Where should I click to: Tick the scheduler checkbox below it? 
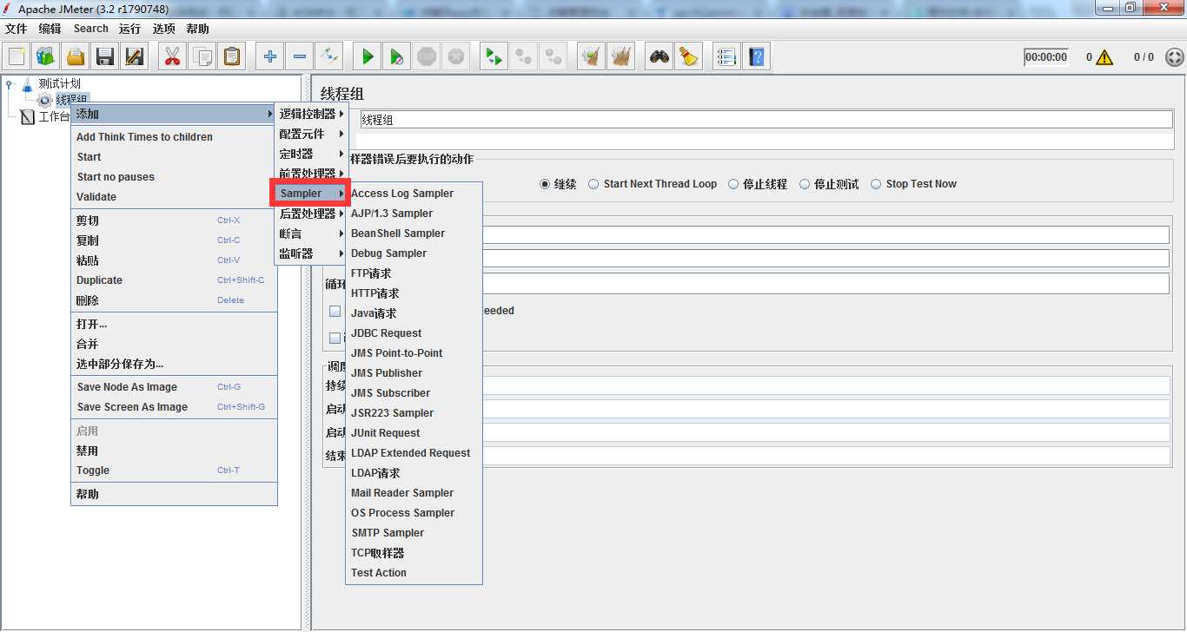coord(335,338)
